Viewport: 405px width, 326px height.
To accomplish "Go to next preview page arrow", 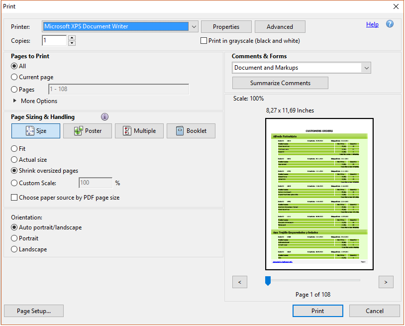I will (x=386, y=282).
